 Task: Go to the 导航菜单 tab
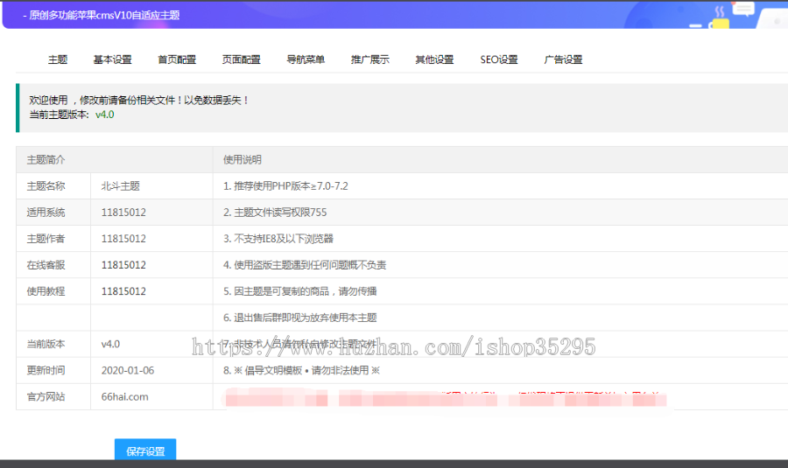click(x=306, y=59)
